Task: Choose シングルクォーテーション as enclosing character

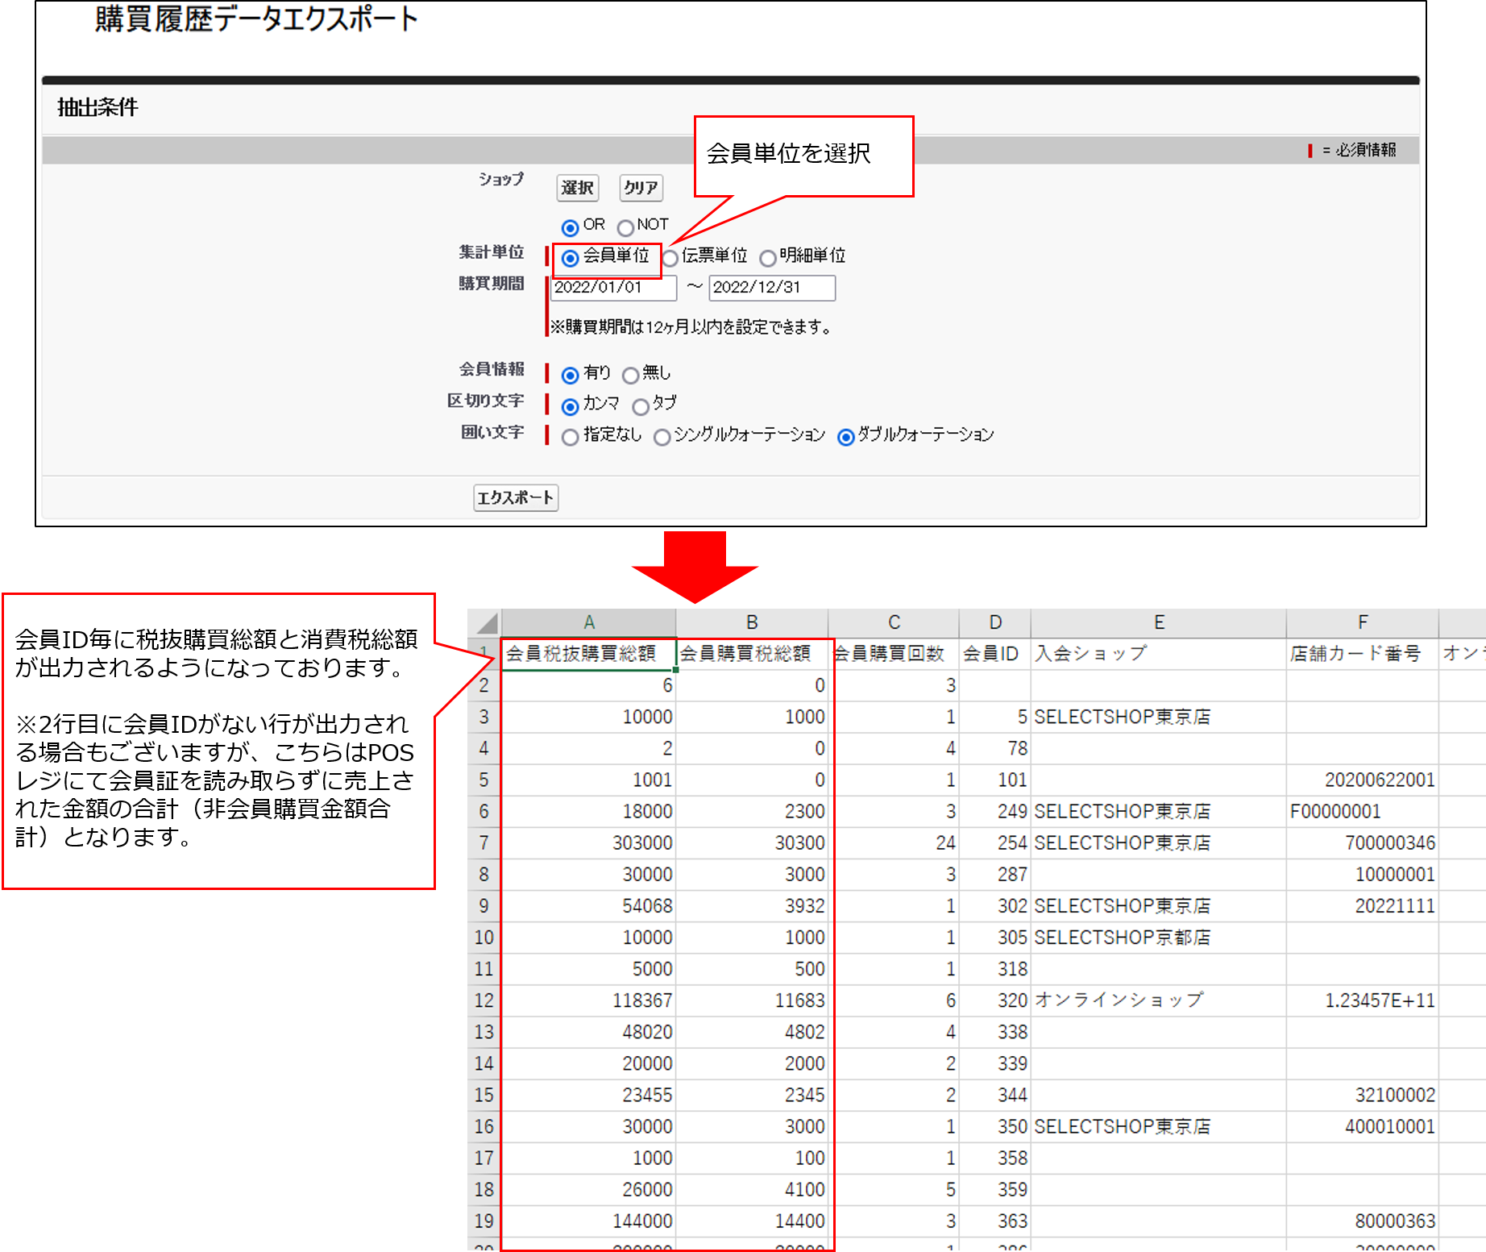Action: 662,436
